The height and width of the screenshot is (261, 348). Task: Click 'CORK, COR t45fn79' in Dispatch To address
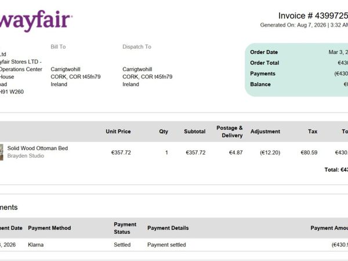tap(147, 77)
